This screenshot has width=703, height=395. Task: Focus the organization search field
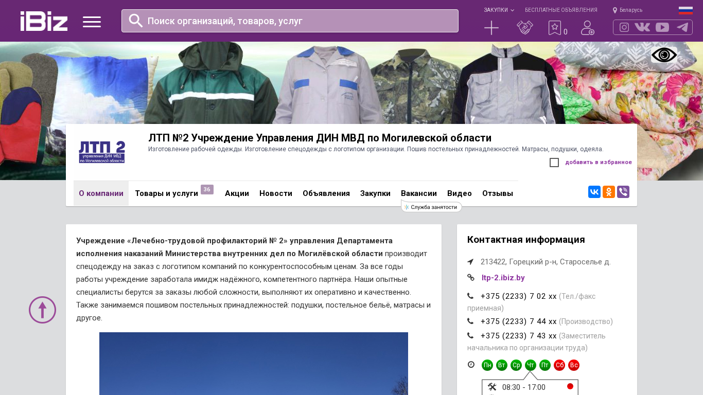click(x=290, y=21)
